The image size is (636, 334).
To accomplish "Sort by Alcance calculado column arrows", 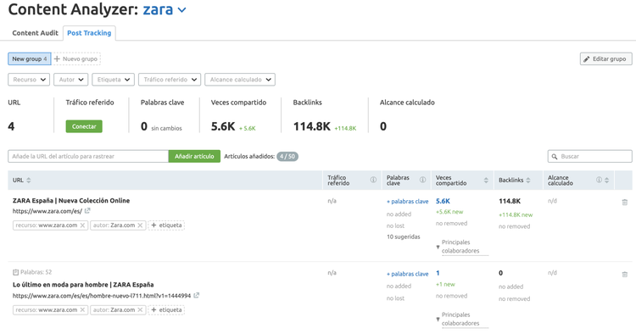I will (x=607, y=180).
